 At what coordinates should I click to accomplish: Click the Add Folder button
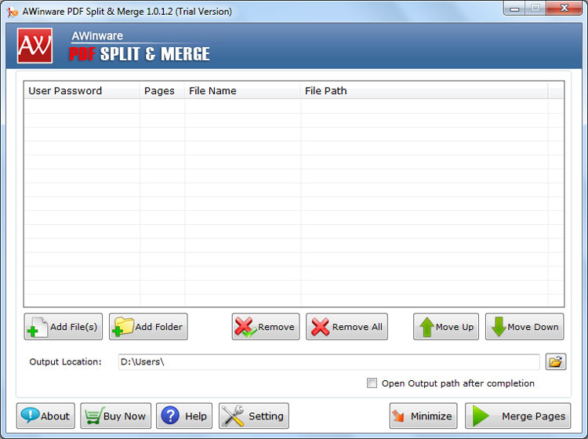coord(148,327)
